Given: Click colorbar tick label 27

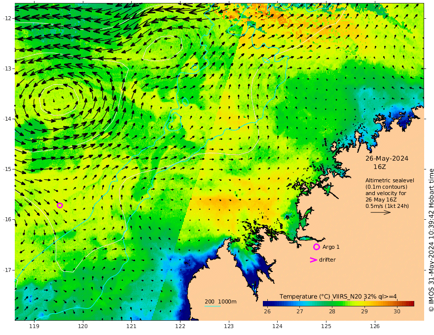Looking at the screenshot, I should pos(299,311).
